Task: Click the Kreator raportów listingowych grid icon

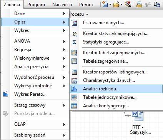Action: (74, 72)
